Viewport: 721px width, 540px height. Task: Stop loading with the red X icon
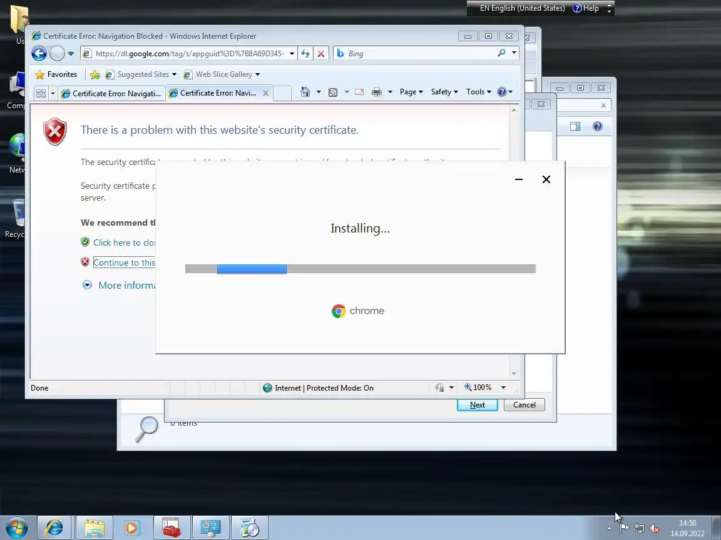(321, 54)
